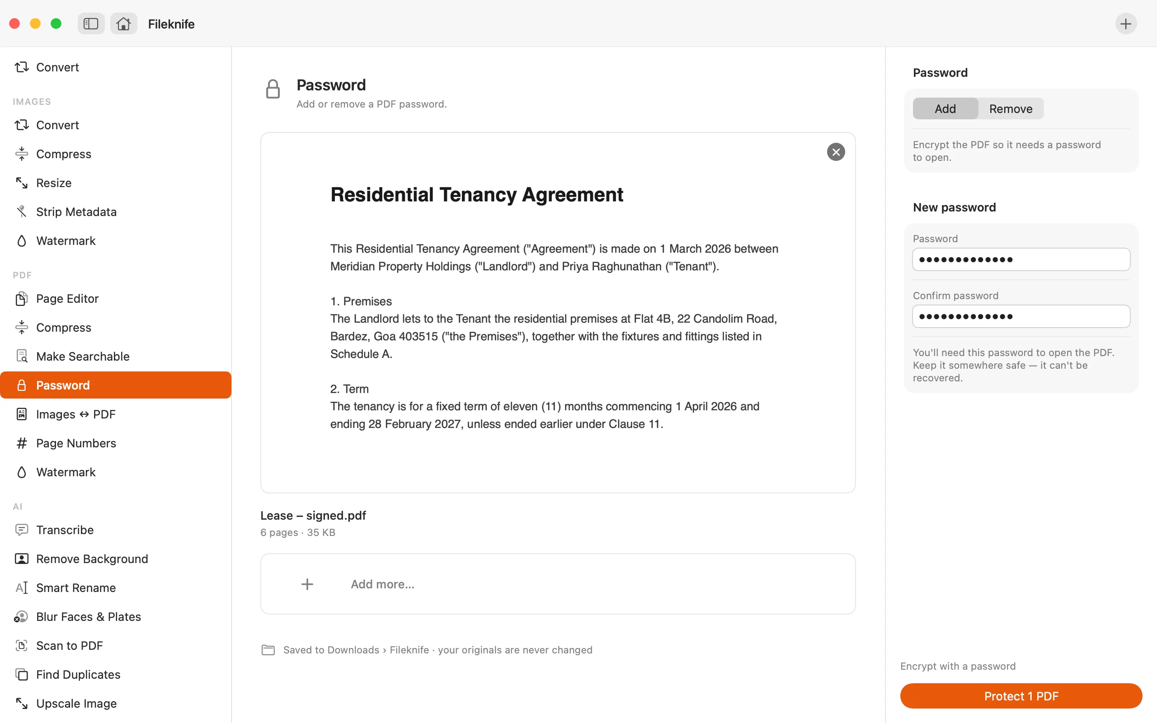Click the plus icon in title bar

tap(1125, 23)
